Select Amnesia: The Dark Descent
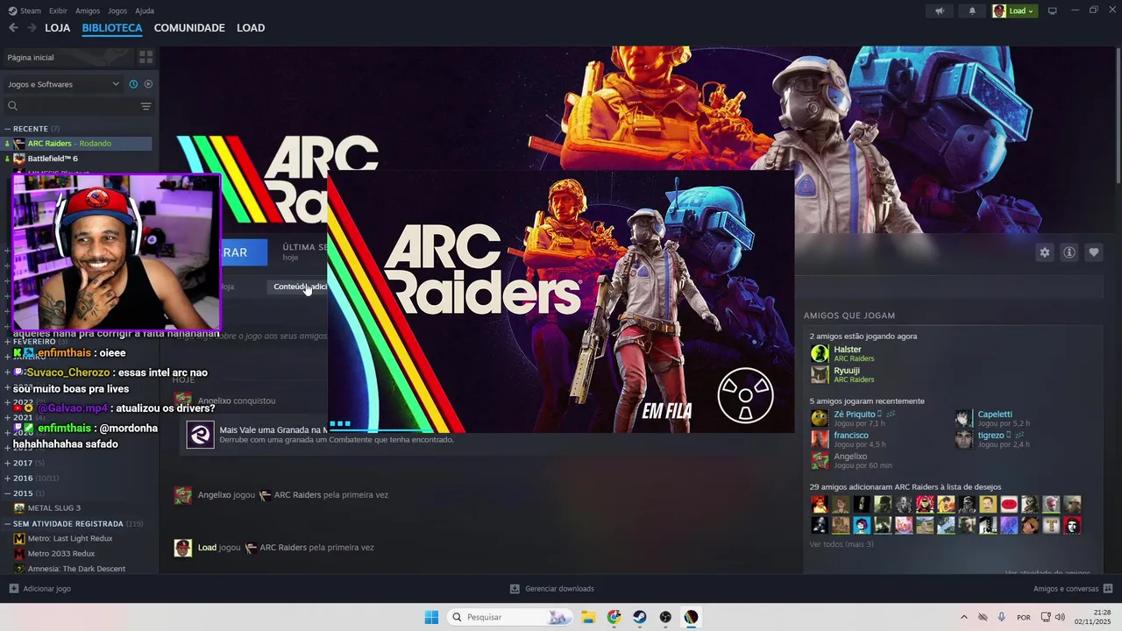 [x=77, y=569]
